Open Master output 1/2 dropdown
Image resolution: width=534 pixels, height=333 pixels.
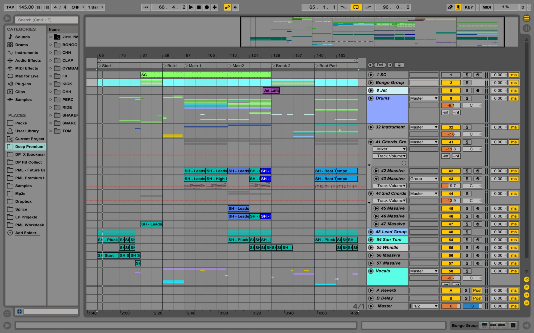tap(424, 306)
